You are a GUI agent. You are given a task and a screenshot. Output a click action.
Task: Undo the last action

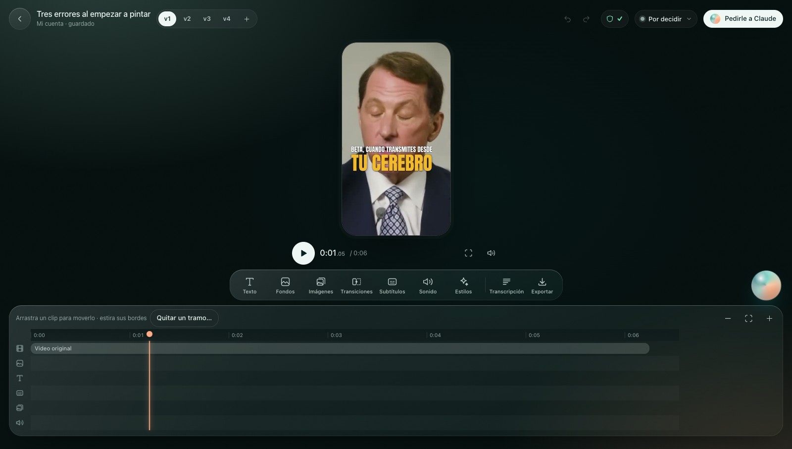(567, 19)
